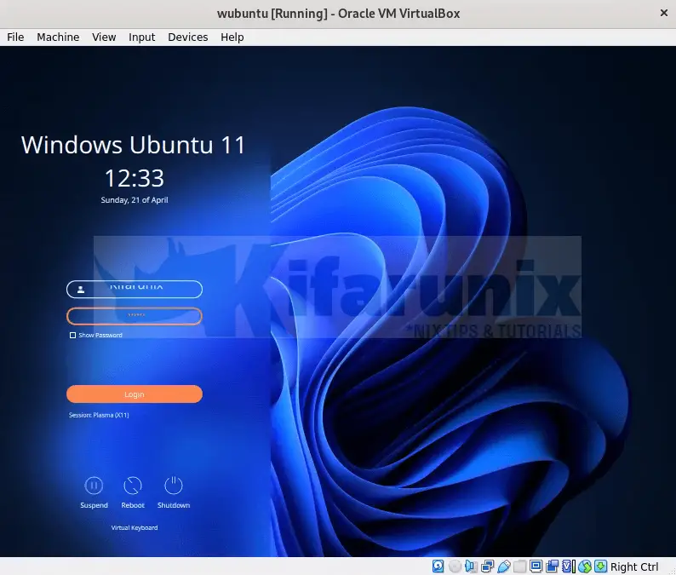The image size is (676, 575).
Task: Click the recording status icon
Action: [553, 566]
